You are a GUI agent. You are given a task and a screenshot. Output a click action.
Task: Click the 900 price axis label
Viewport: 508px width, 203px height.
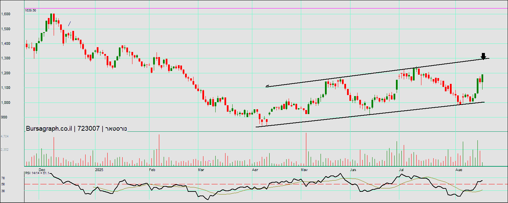pyautogui.click(x=4, y=117)
